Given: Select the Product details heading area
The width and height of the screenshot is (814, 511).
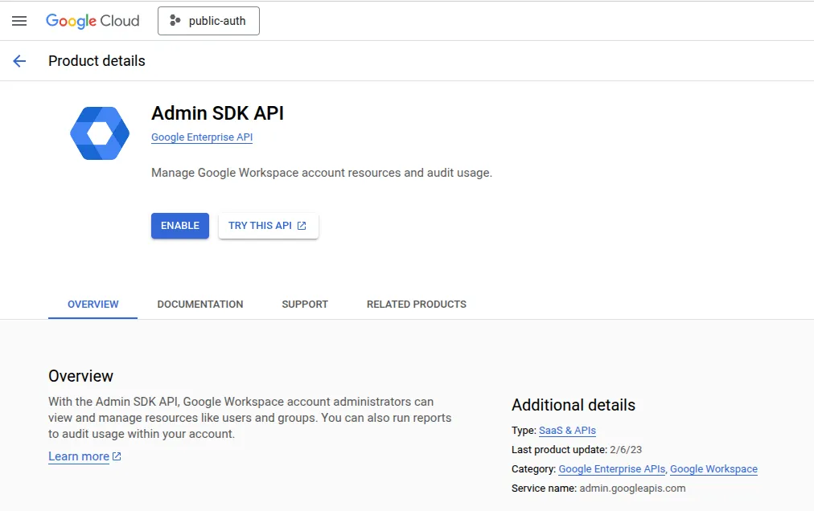Looking at the screenshot, I should 97,60.
